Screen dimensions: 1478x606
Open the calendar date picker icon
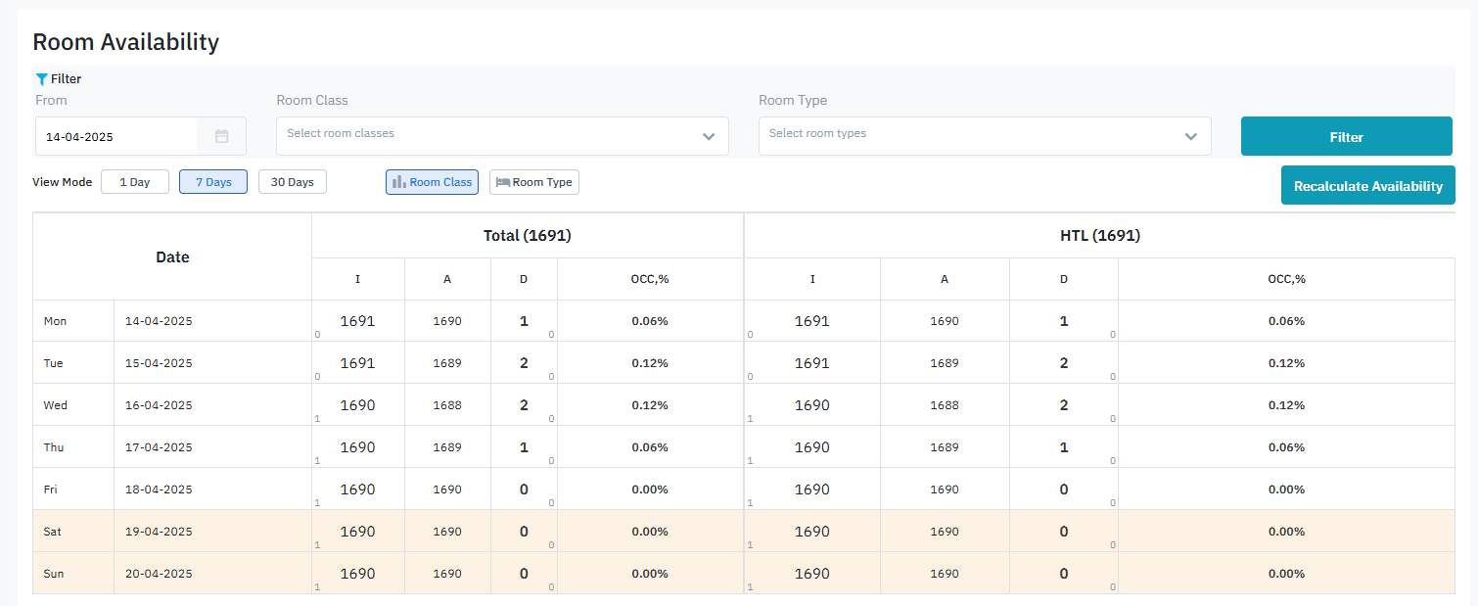(221, 137)
